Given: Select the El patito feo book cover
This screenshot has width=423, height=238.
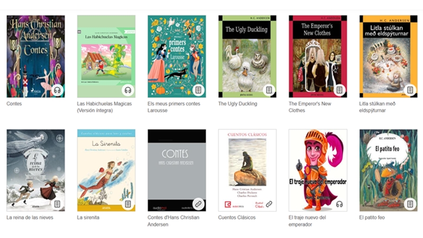Looking at the screenshot, I should pyautogui.click(x=389, y=170).
